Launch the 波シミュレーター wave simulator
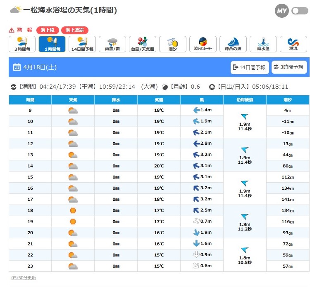Screen dimensions: 310x287 (x=203, y=44)
